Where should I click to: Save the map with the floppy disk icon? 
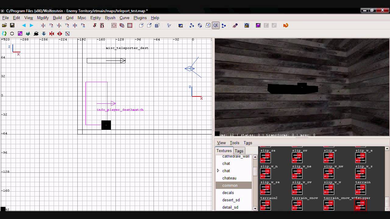point(12,26)
